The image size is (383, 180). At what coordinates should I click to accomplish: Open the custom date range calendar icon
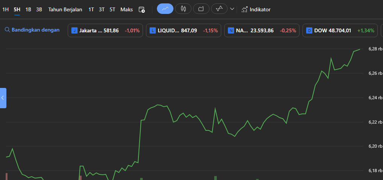pos(141,9)
